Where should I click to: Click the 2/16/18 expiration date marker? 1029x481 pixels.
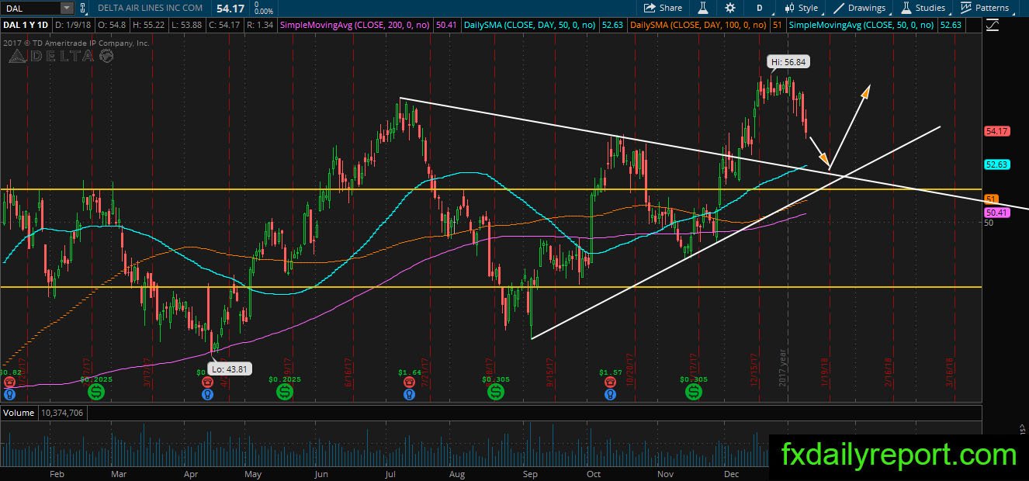(x=889, y=372)
